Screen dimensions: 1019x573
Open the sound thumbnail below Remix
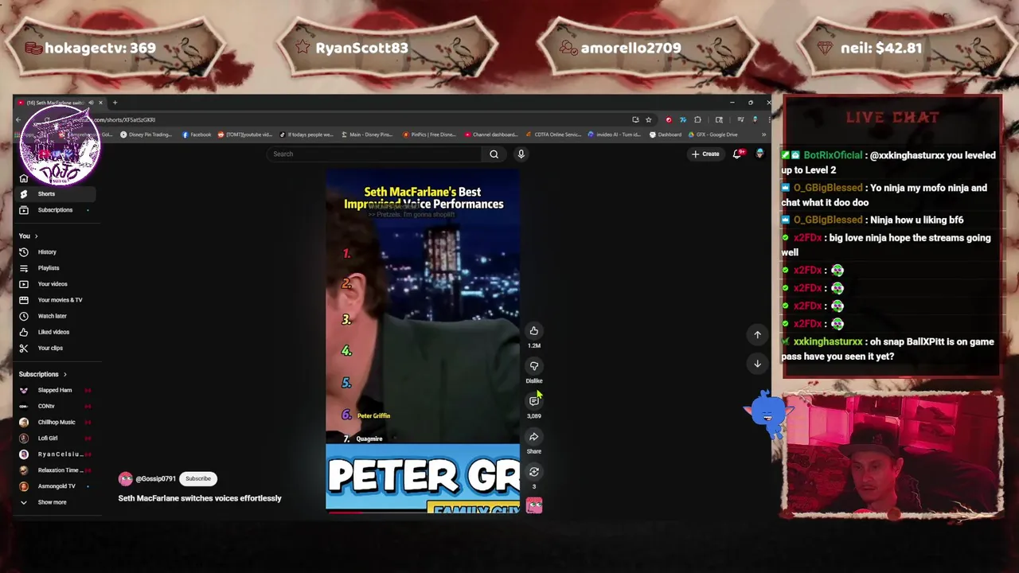tap(534, 505)
